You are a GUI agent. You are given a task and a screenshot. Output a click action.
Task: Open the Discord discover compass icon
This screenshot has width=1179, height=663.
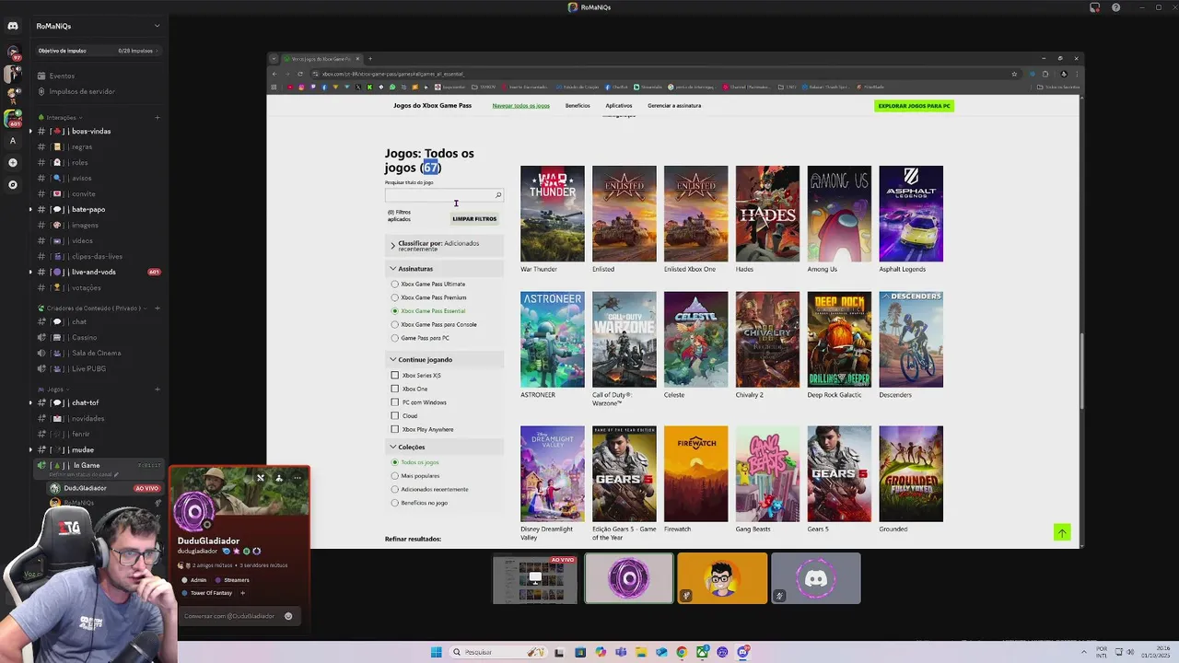tap(13, 185)
